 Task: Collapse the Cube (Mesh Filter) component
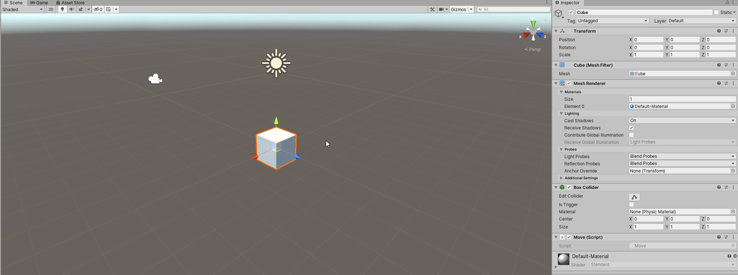coord(556,65)
